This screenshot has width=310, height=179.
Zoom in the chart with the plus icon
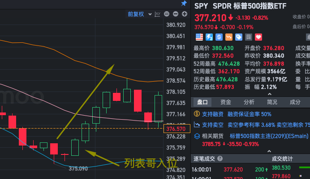[x=185, y=14]
